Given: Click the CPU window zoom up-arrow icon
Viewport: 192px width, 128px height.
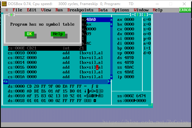Looking at the screenshot, I should 138,15.
